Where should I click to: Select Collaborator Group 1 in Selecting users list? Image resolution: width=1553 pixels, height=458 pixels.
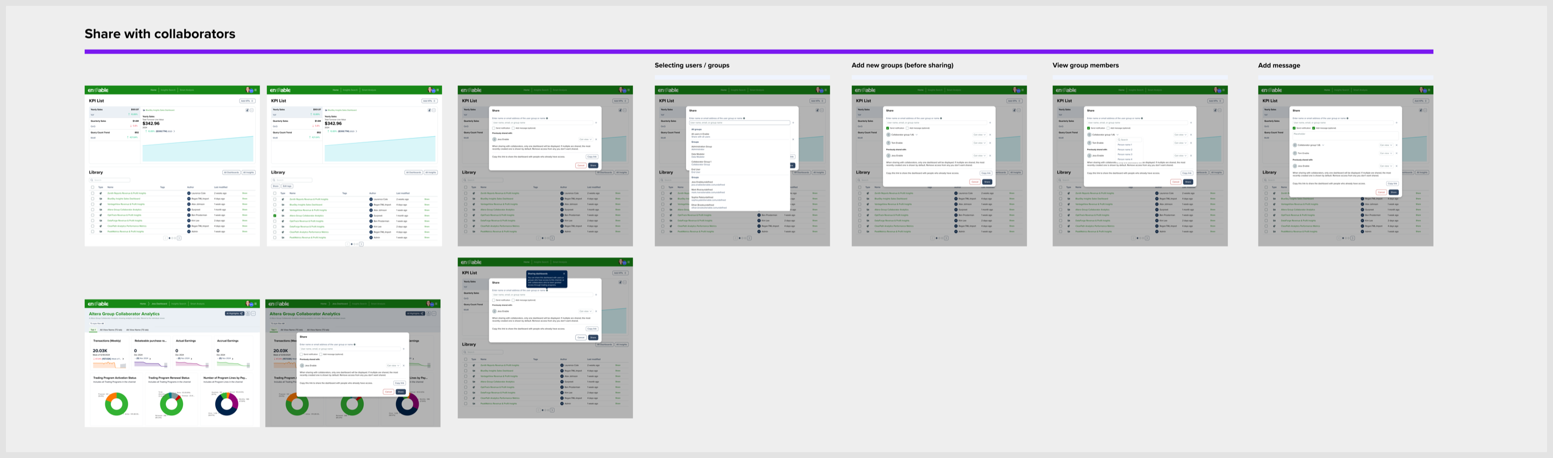tap(701, 164)
